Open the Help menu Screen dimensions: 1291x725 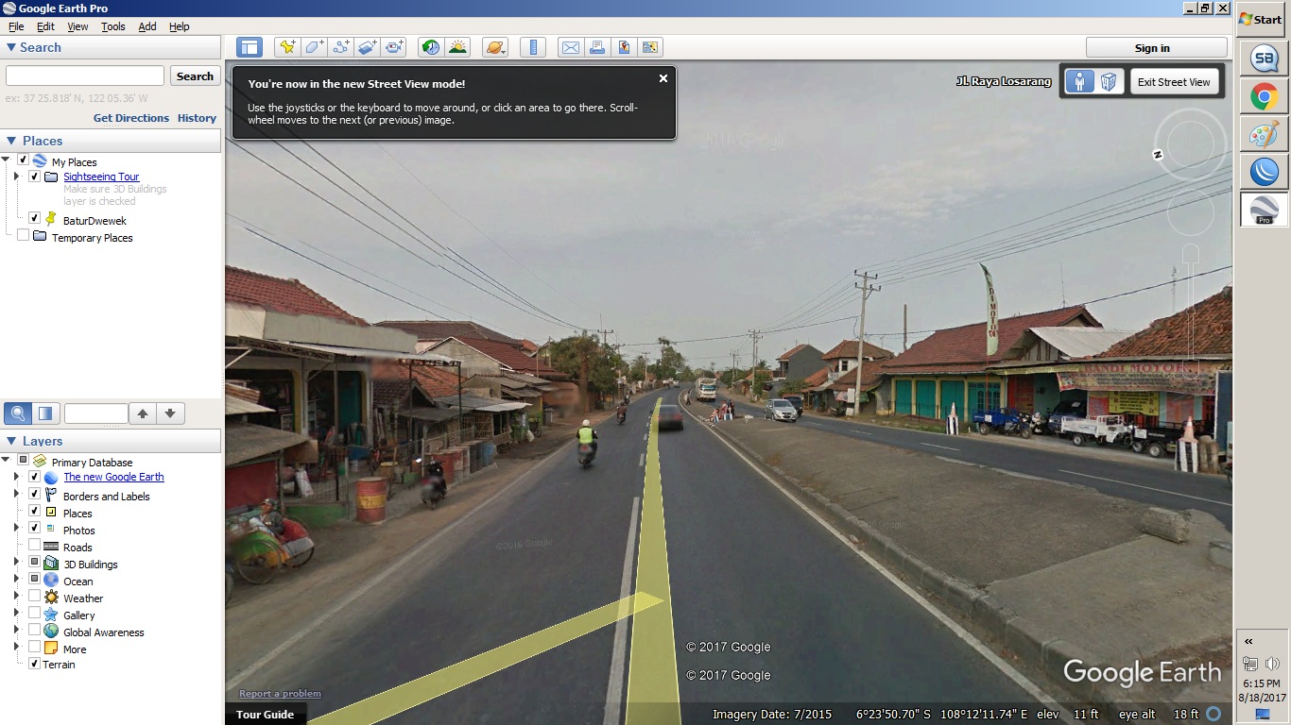coord(179,26)
